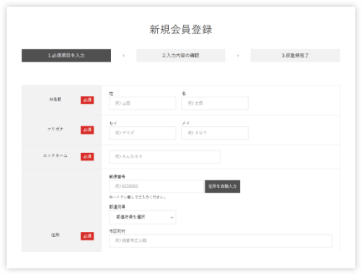Select step 1 必須項目を入力 tab
362x275 pixels.
click(x=66, y=56)
